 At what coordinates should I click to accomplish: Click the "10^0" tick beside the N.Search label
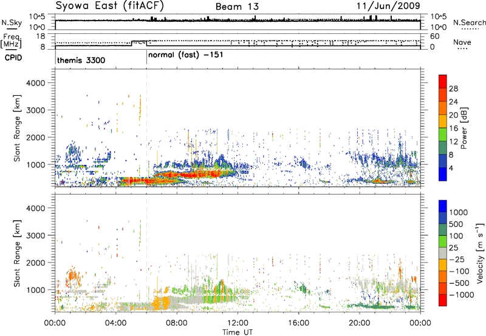point(439,27)
